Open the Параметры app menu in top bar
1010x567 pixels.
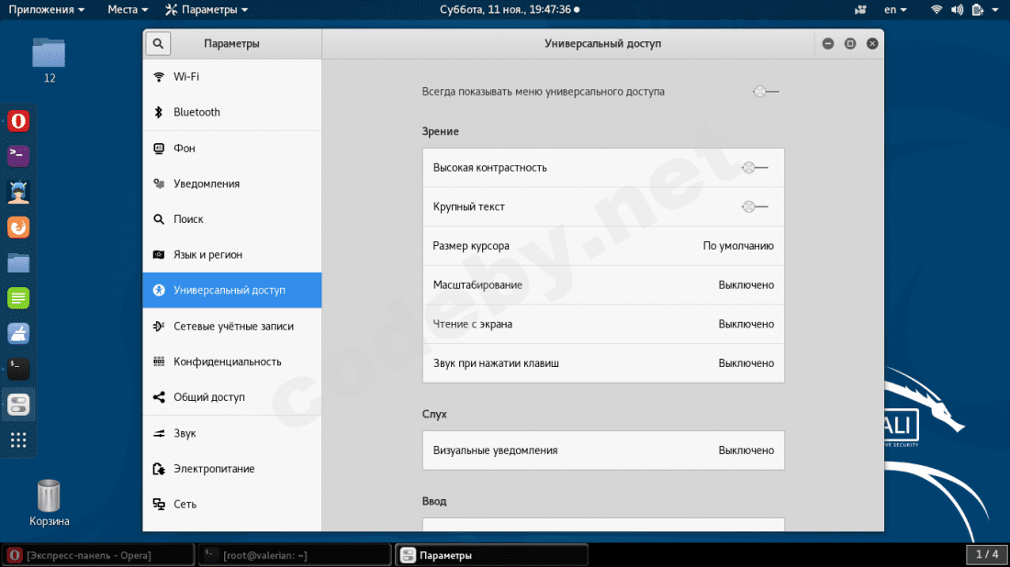[207, 10]
